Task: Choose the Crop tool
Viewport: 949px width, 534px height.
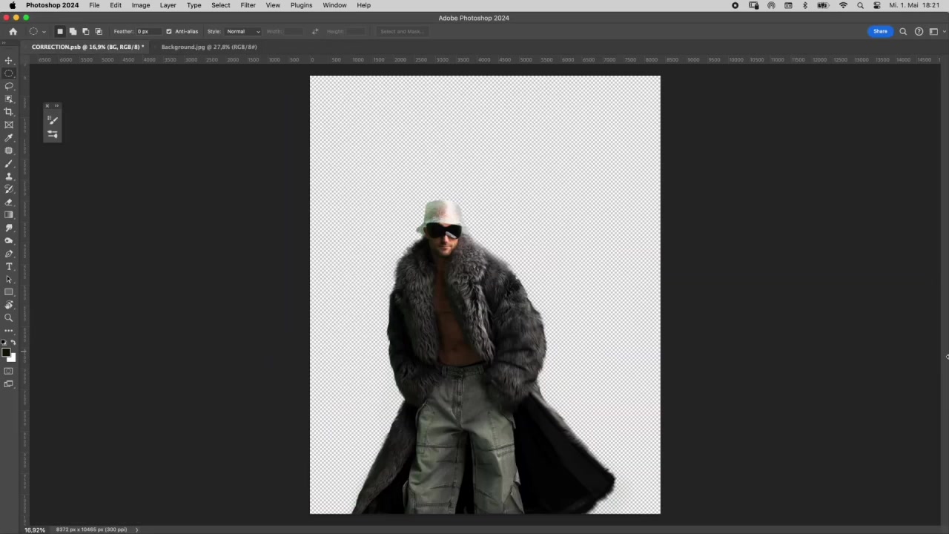Action: point(9,112)
